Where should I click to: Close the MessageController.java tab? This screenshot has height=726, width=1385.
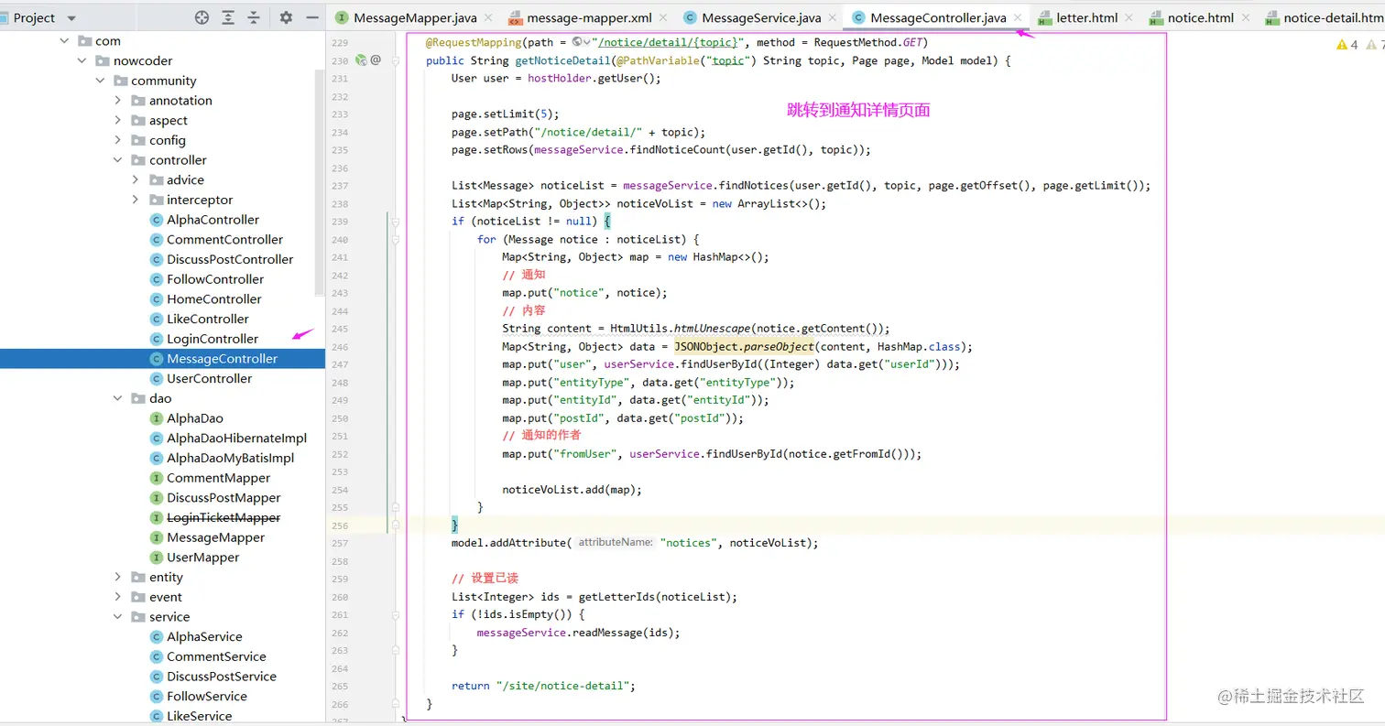coord(1018,17)
